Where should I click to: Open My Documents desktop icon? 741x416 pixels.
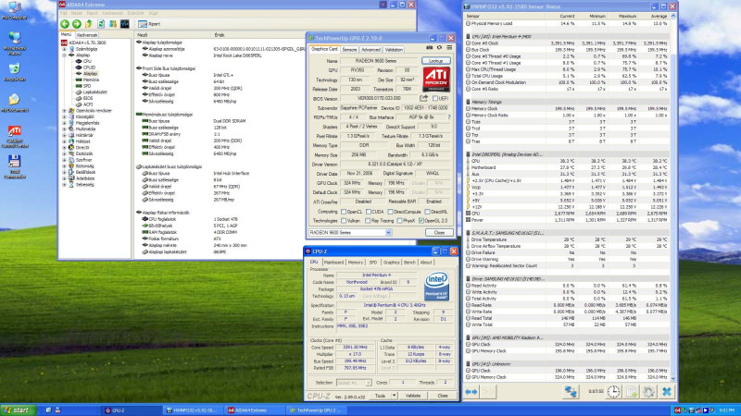click(15, 104)
